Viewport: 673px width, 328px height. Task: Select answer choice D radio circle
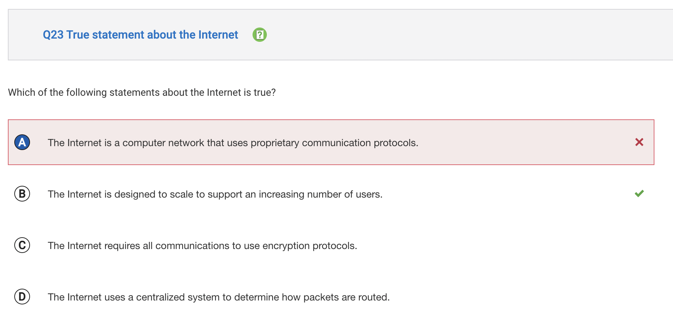click(x=22, y=297)
